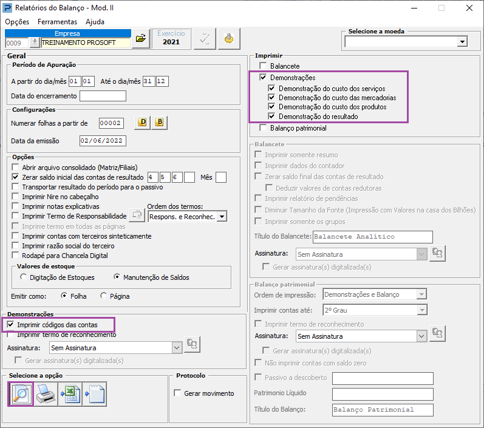Click the Data da emissão field
Image resolution: width=484 pixels, height=428 pixels.
(103, 141)
